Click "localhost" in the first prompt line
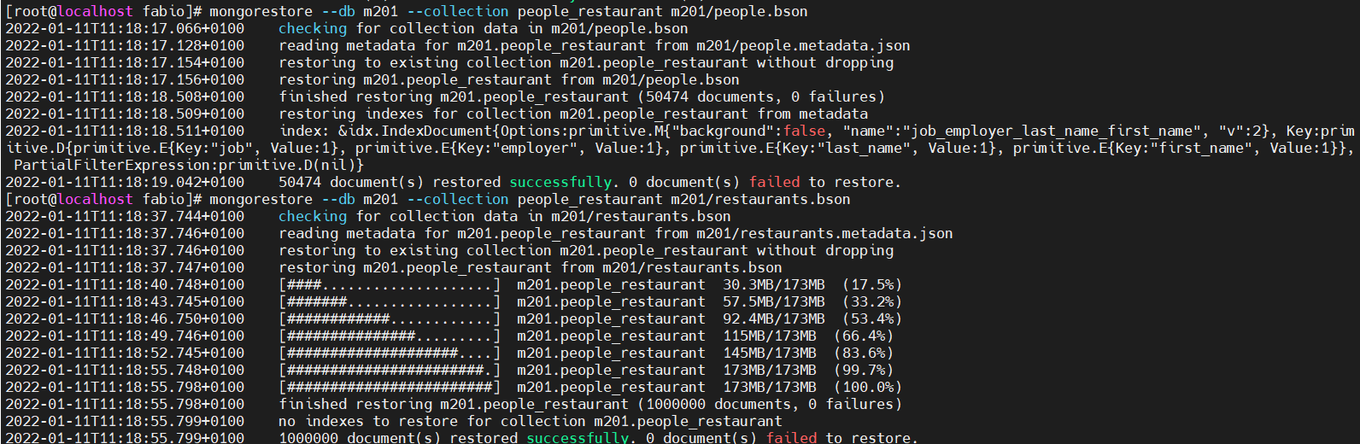This screenshot has height=444, width=1360. coord(95,11)
